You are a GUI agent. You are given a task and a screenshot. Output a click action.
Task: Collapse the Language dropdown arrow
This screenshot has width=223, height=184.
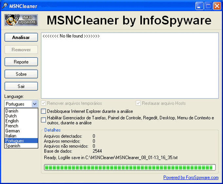pyautogui.click(x=34, y=104)
